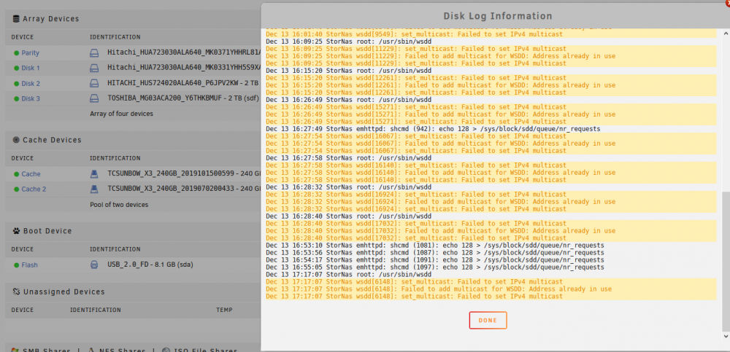Open the Cache 2 device link

pyautogui.click(x=34, y=189)
